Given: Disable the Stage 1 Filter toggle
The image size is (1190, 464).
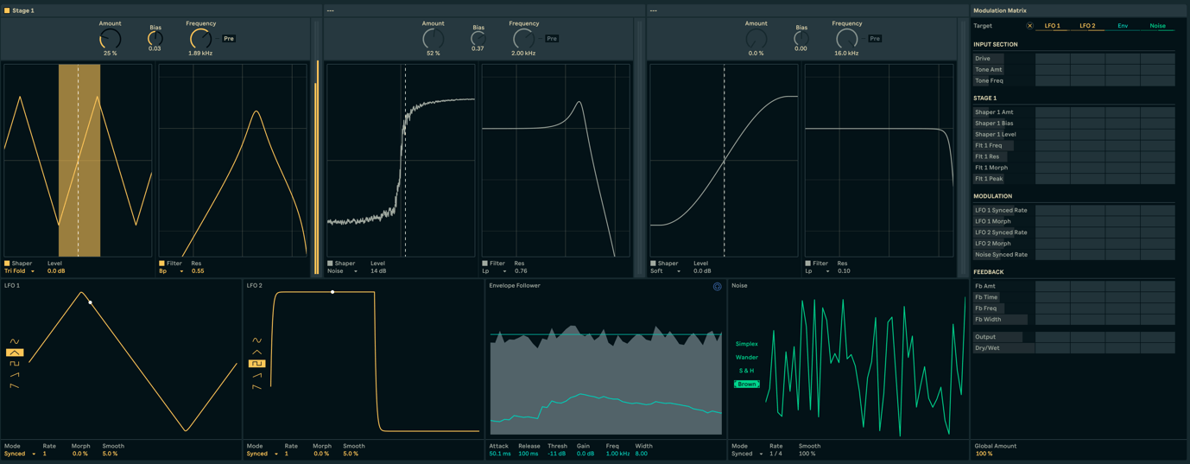Looking at the screenshot, I should coord(161,264).
